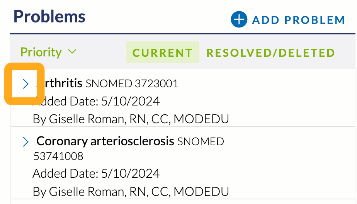The height and width of the screenshot is (204, 357).
Task: Select the Arthritis problem title
Action: [59, 83]
